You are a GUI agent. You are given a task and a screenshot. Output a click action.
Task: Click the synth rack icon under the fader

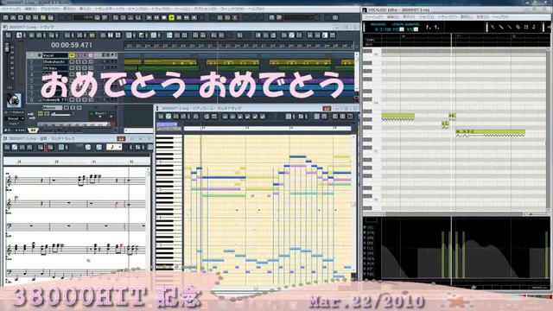14,100
